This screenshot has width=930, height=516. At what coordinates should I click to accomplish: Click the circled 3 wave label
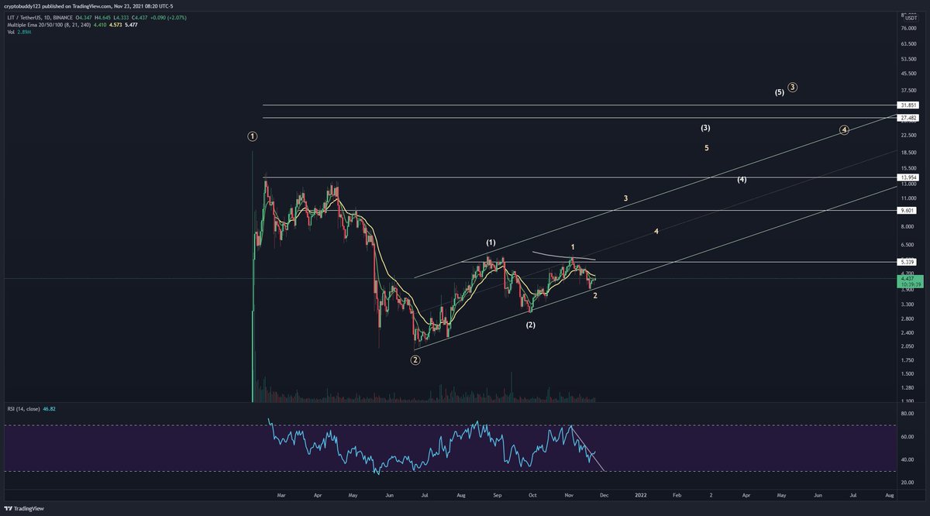pos(793,88)
